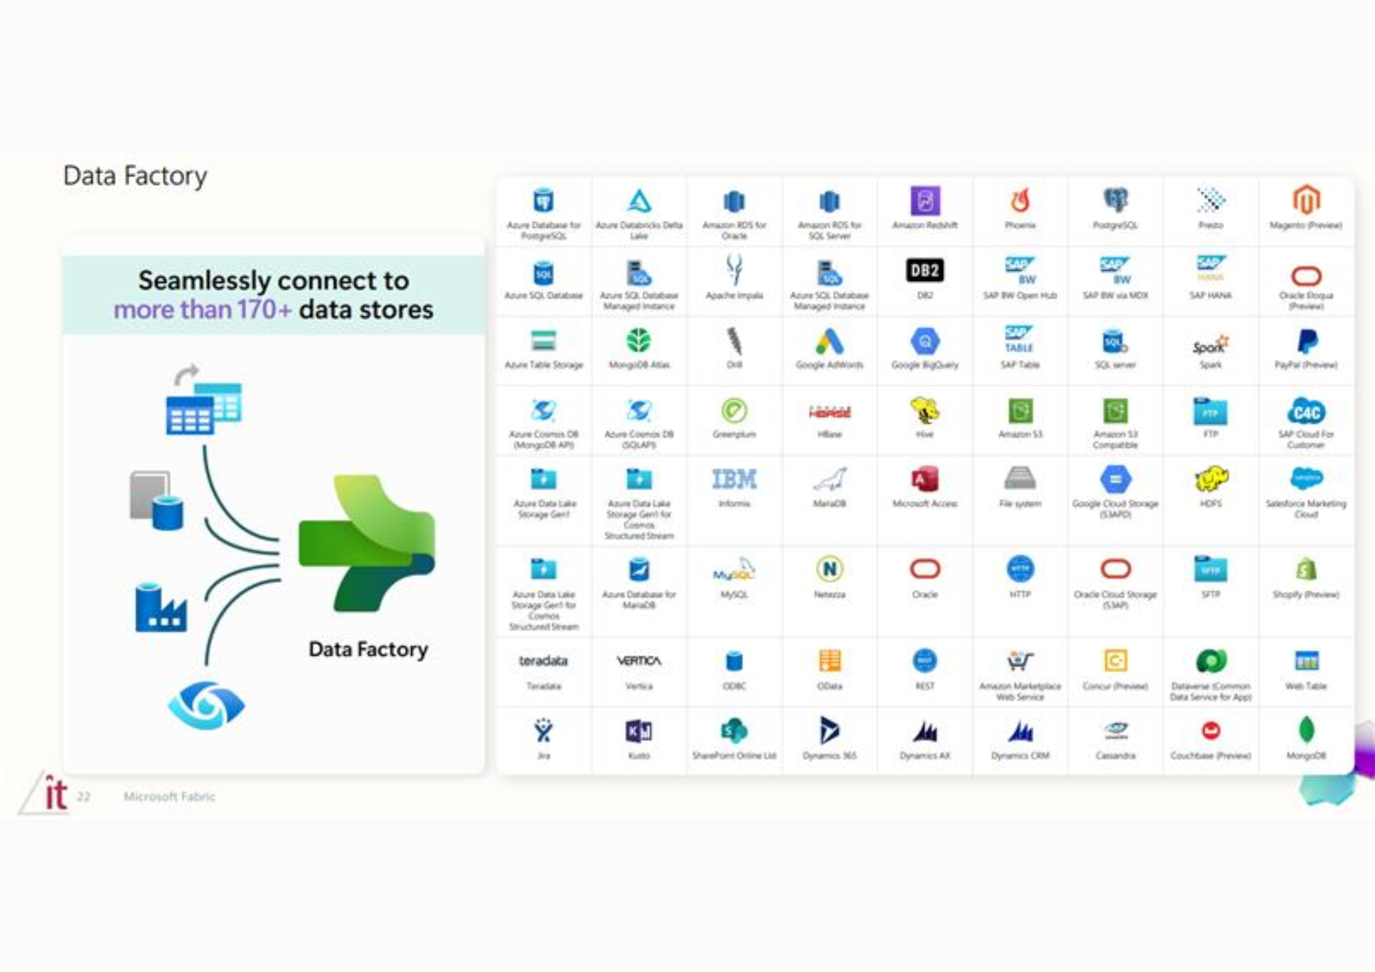The image size is (1375, 972).
Task: Click the large green Data Factory logo
Action: coord(366,543)
